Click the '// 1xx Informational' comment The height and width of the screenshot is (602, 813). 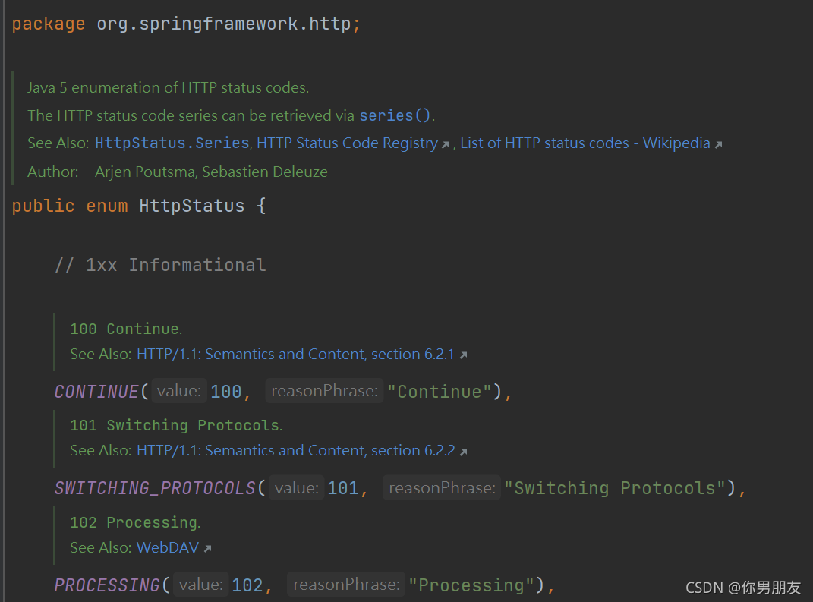click(160, 265)
